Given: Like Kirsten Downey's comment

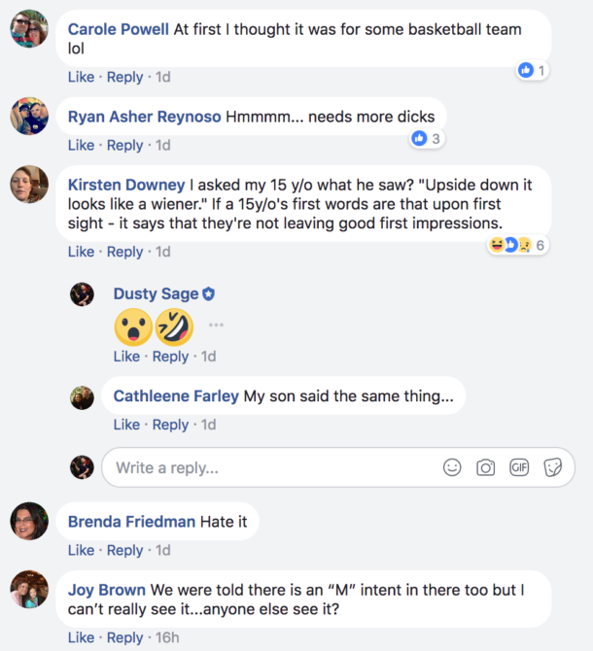Looking at the screenshot, I should tap(81, 252).
